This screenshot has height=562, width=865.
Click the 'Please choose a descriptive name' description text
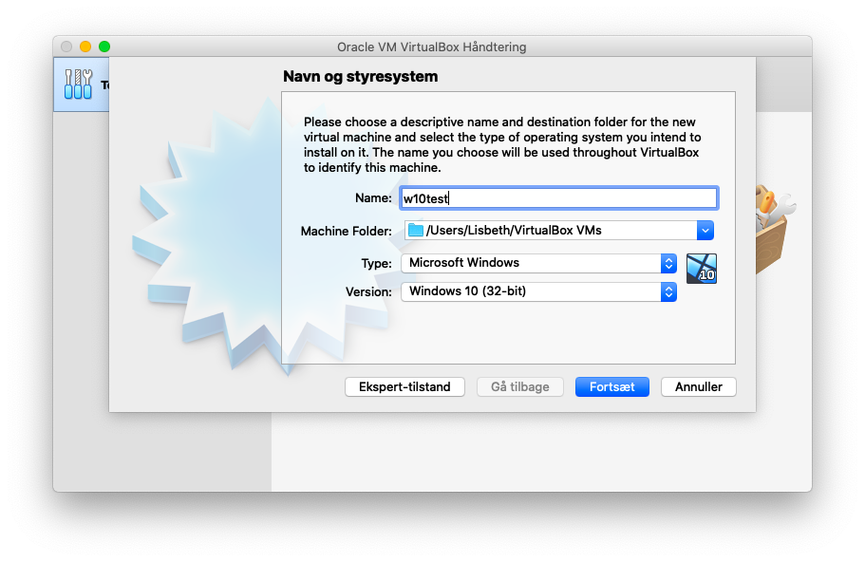[502, 144]
